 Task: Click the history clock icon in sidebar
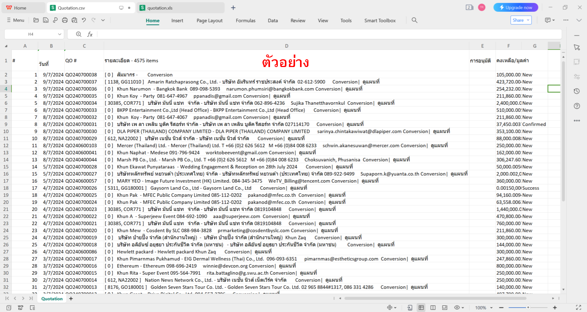577,91
